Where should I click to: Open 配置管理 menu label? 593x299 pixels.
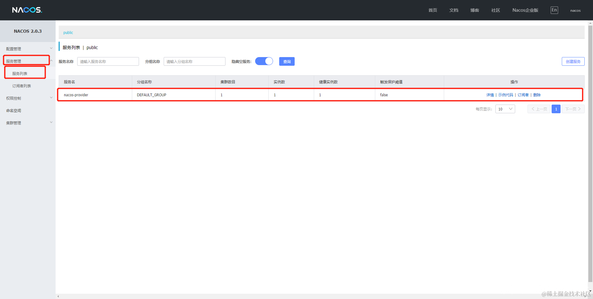(14, 49)
